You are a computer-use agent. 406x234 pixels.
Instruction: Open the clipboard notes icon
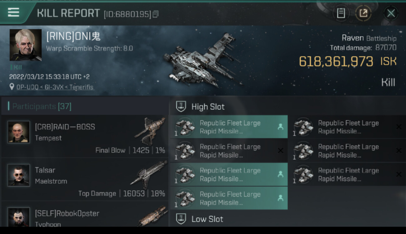click(341, 13)
